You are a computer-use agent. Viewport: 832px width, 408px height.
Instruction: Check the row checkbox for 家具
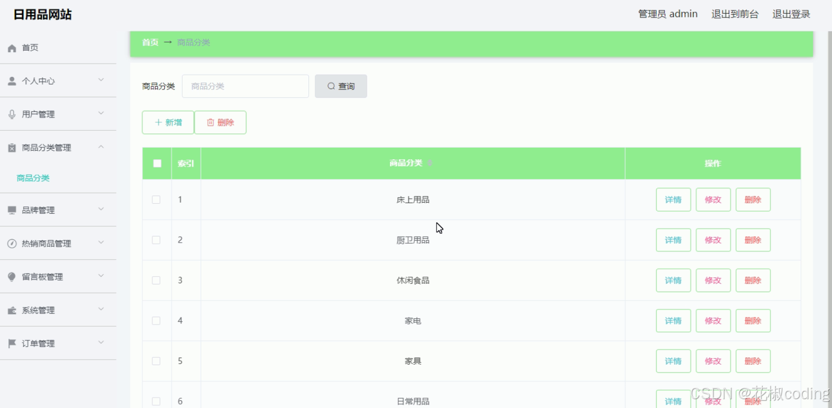pyautogui.click(x=156, y=361)
